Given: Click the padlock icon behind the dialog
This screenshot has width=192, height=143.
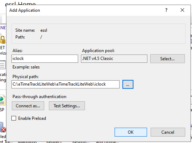Looking at the screenshot, I should [3, 39].
